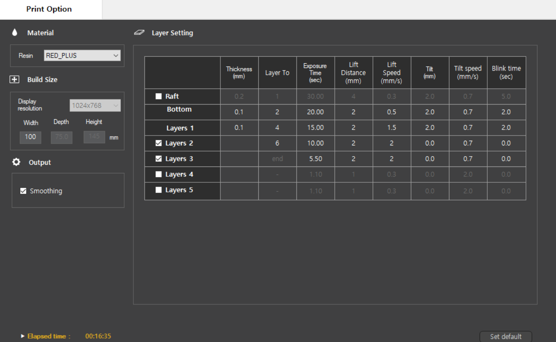Viewport: 556px width, 342px height.
Task: Click Layers 1 Lift Speed value 1.5
Action: (391, 128)
